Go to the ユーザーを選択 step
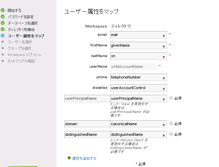This screenshot has width=219, height=167. pyautogui.click(x=19, y=42)
